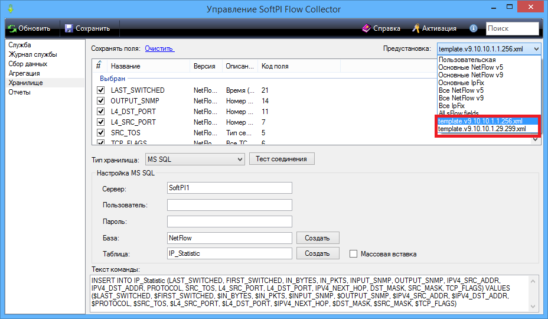Viewport: 548px width, 319px height.
Task: Click field code 21 in LAST_SWITCHED row
Action: point(265,90)
